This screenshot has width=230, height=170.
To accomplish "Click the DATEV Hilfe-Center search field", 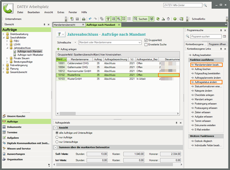I will click(183, 5).
